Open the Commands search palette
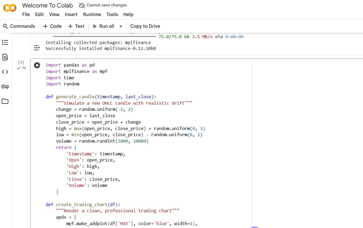The height and width of the screenshot is (228, 363). pyautogui.click(x=19, y=26)
